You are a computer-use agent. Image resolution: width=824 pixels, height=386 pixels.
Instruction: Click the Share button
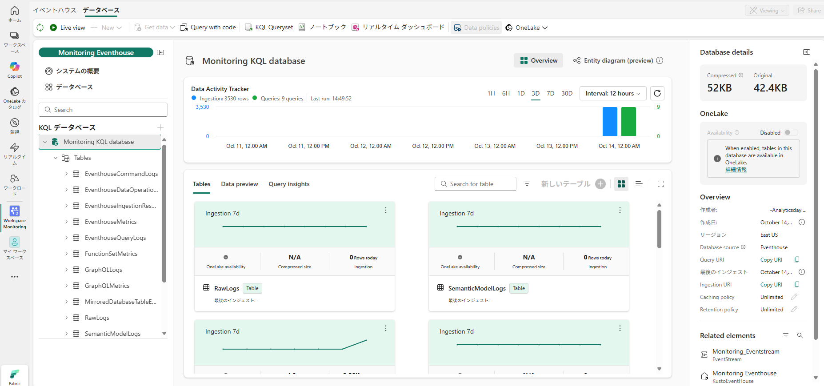(809, 10)
